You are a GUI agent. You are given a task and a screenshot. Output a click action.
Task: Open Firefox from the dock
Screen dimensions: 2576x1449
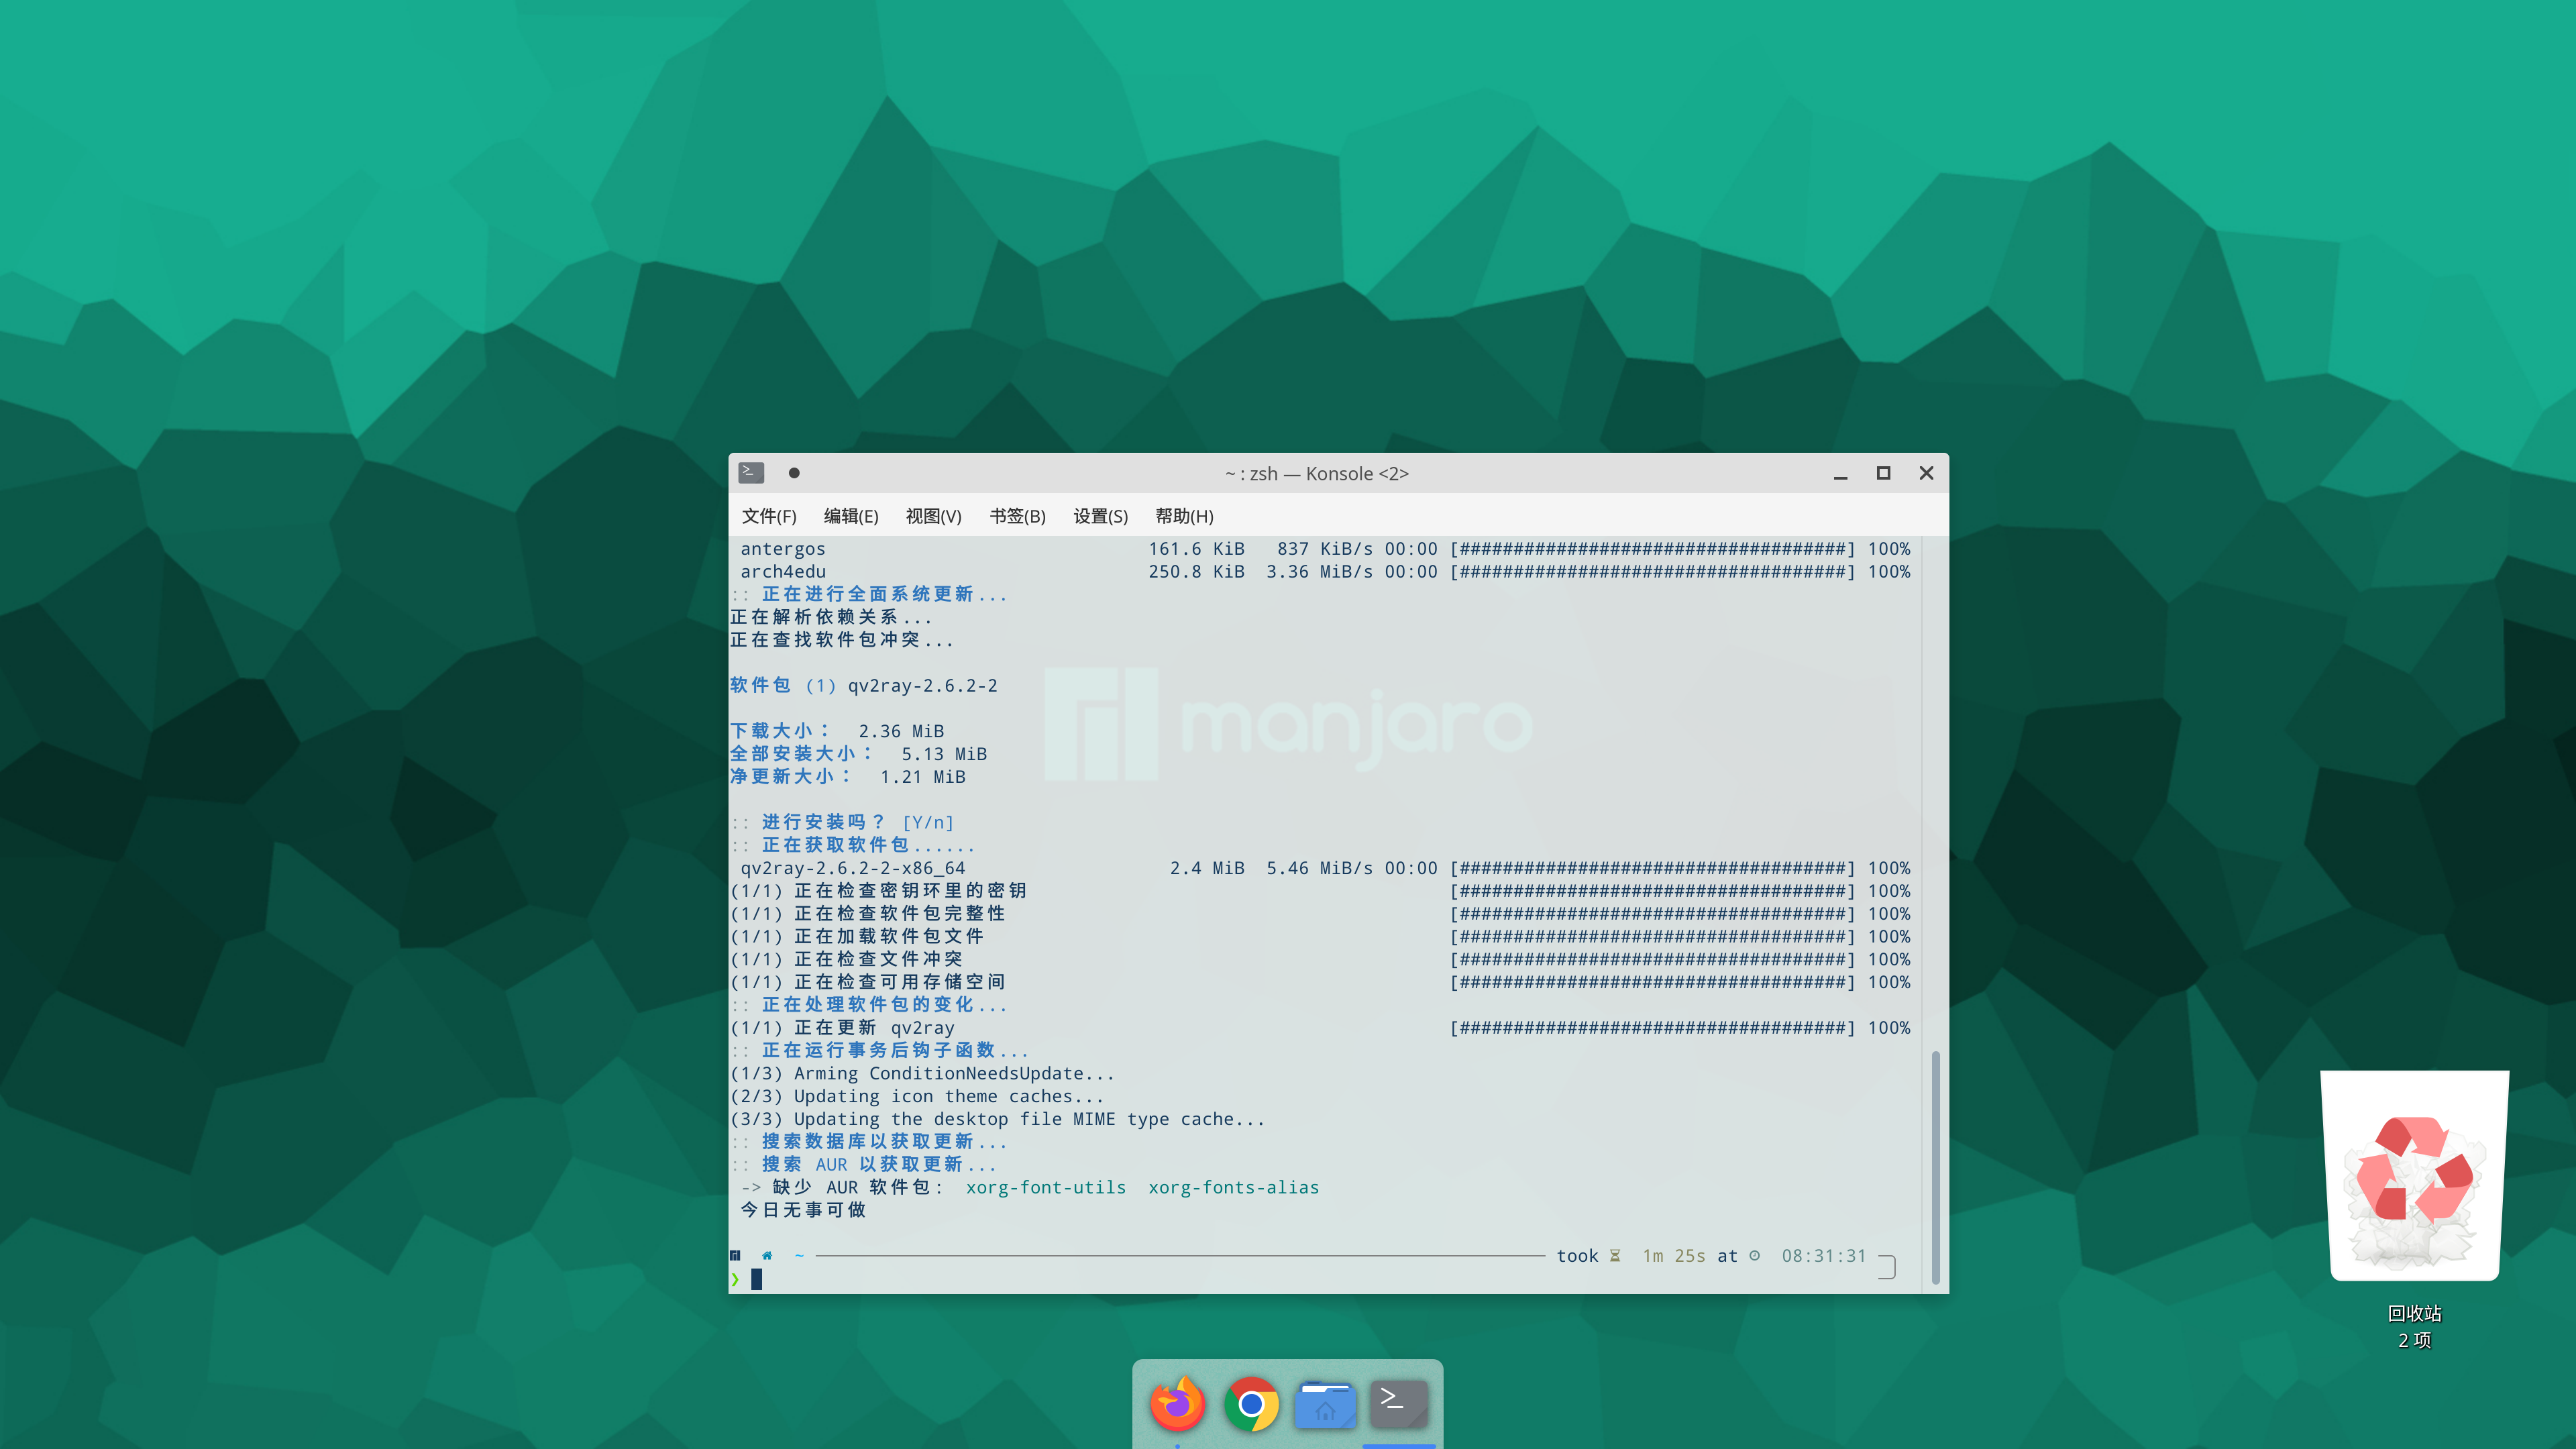coord(1177,1404)
